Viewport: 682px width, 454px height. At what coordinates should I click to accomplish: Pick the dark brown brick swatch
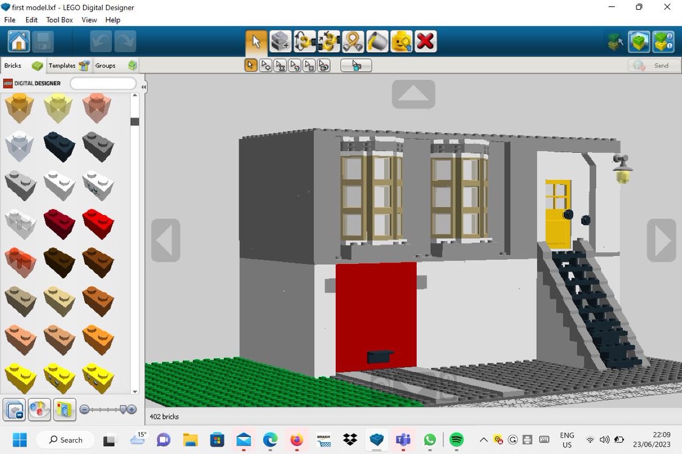pos(60,262)
